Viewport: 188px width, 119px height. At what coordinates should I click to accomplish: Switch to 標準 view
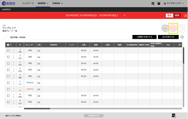coord(177,15)
